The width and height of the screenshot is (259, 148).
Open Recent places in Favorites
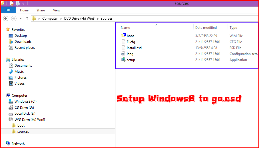(25, 48)
